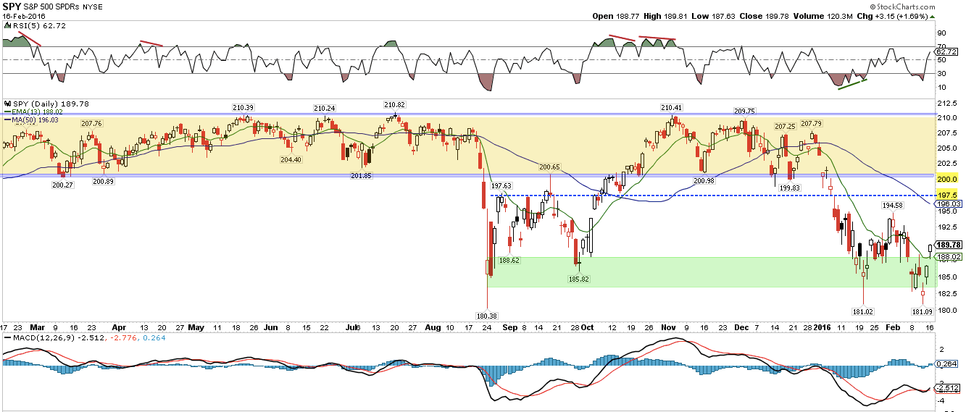The height and width of the screenshot is (412, 966).
Task: Select the 188.62 annotation in green zone
Action: pyautogui.click(x=509, y=260)
